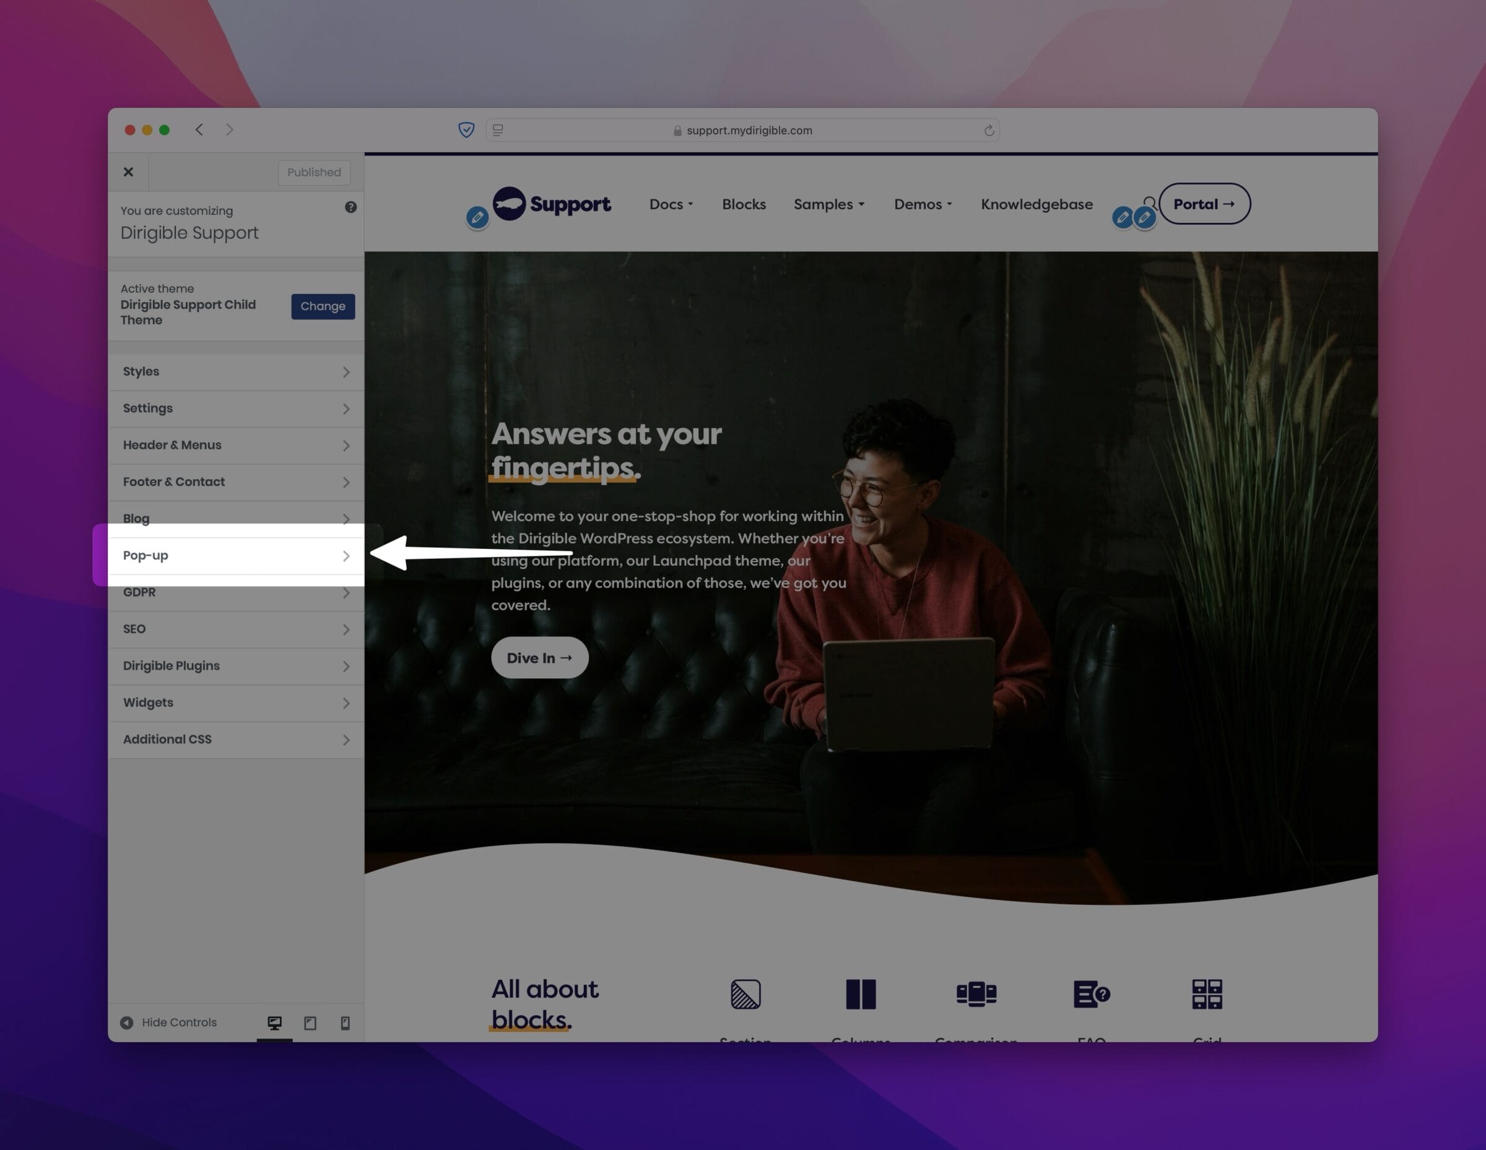Screen dimensions: 1486x1150
Task: Switch to tablet preview mode
Action: click(310, 1023)
